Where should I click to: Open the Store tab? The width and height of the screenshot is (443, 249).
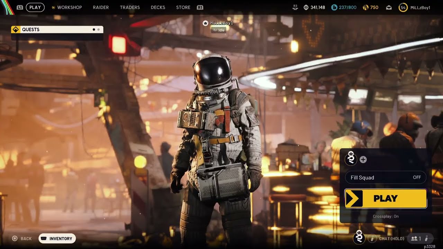183,7
